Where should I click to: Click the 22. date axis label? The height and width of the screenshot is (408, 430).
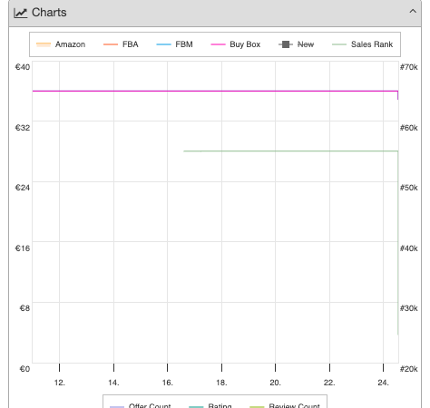pos(329,383)
